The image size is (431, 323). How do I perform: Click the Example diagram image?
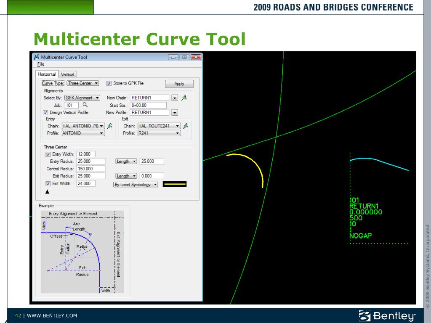(x=82, y=252)
